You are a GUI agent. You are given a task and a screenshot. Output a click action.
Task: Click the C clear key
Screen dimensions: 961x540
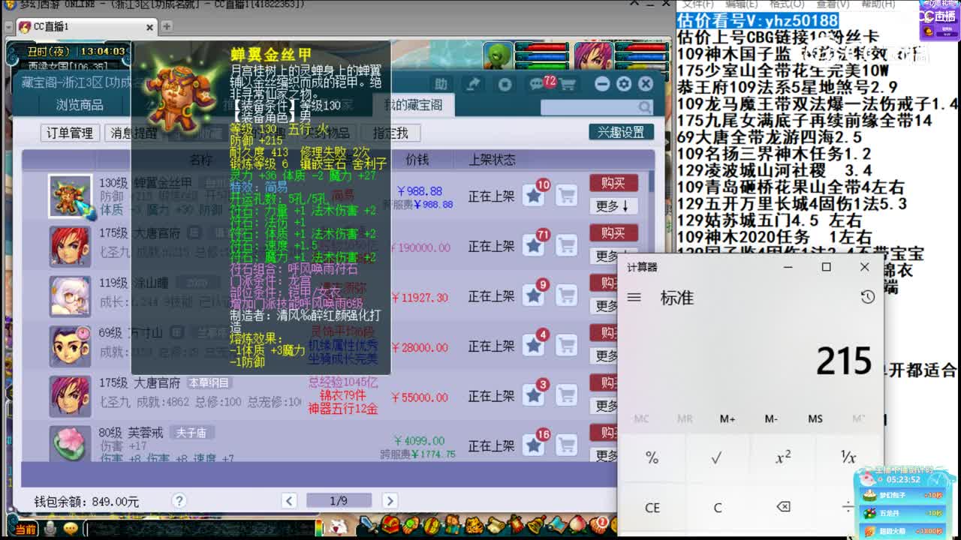(x=717, y=508)
